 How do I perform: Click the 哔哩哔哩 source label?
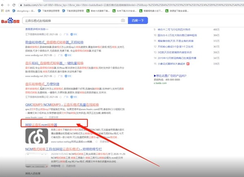coord(56,166)
